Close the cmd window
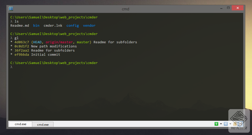This screenshot has width=252, height=135. (x=237, y=8)
